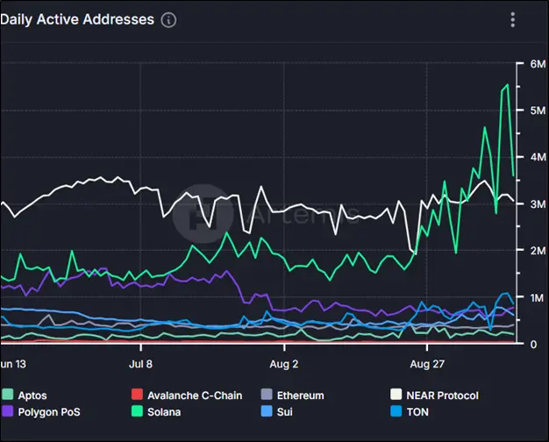Click the Sui legend color icon

coord(269,410)
